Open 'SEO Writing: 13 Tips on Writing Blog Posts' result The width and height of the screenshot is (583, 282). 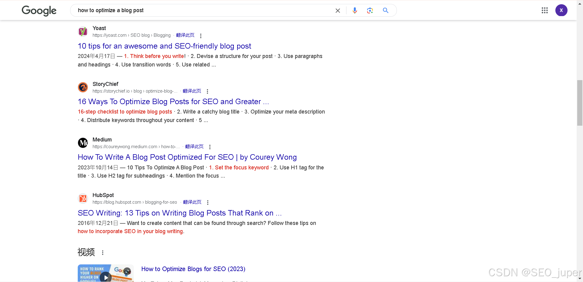(179, 213)
